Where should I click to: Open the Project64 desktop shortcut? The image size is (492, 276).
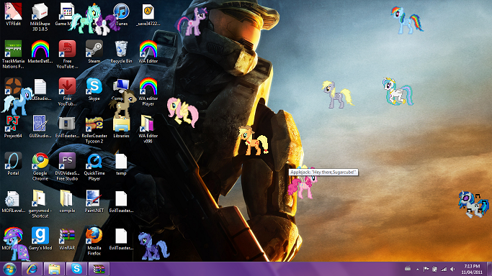(13, 124)
